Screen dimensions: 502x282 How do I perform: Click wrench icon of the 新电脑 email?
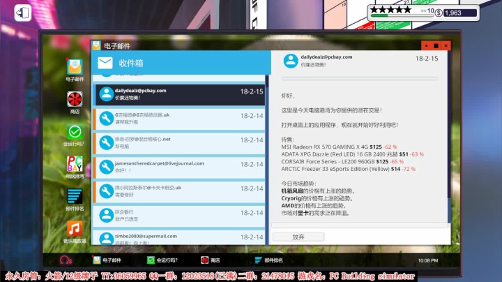point(106,143)
